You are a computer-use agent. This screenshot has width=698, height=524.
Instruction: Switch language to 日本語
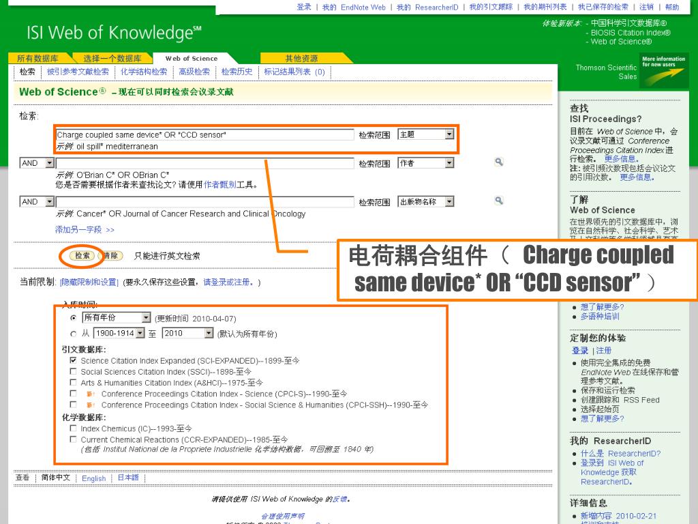[x=128, y=478]
